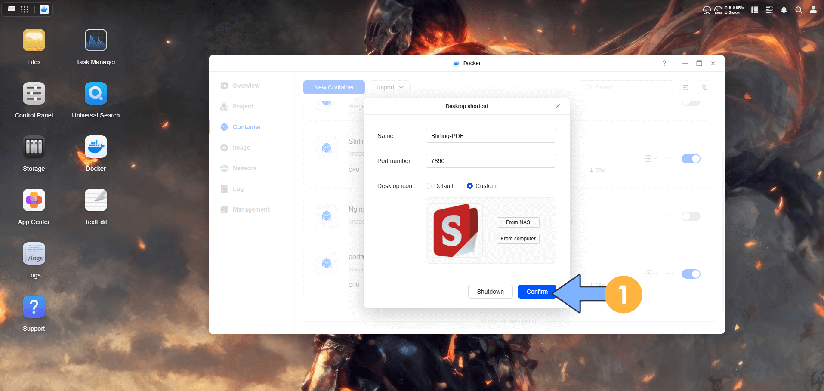Open Logs desktop icon
This screenshot has width=824, height=391.
(x=34, y=254)
